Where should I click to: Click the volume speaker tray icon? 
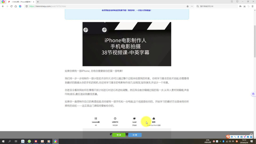(230, 141)
